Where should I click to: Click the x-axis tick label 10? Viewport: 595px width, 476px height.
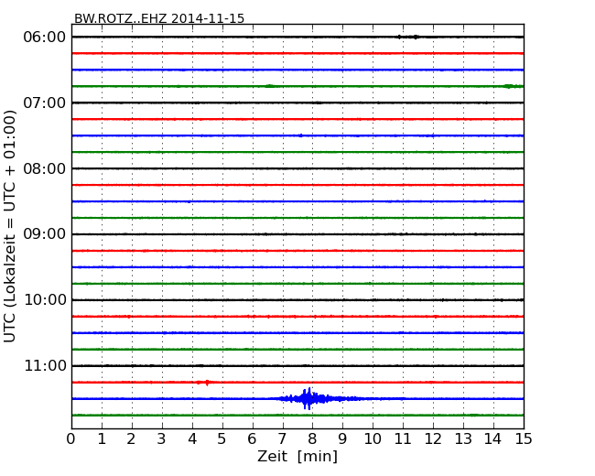point(373,439)
